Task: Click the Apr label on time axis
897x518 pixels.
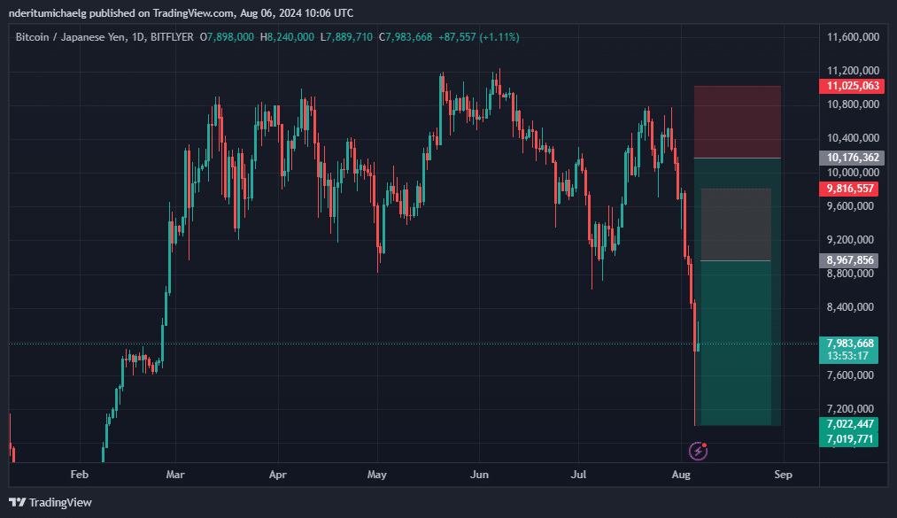Action: coord(277,475)
